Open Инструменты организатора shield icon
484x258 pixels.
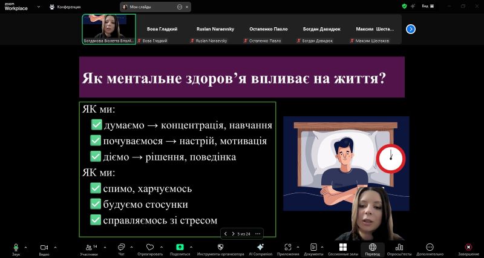(220, 247)
